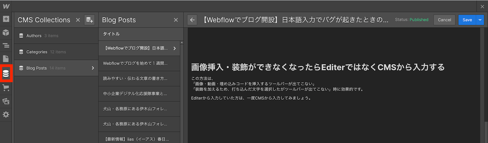Close the window with top-right X
Image resolution: width=488 pixels, height=143 pixels.
483,6
